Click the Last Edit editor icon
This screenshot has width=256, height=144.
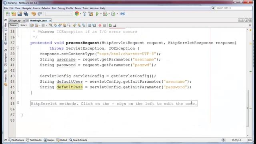click(32, 25)
